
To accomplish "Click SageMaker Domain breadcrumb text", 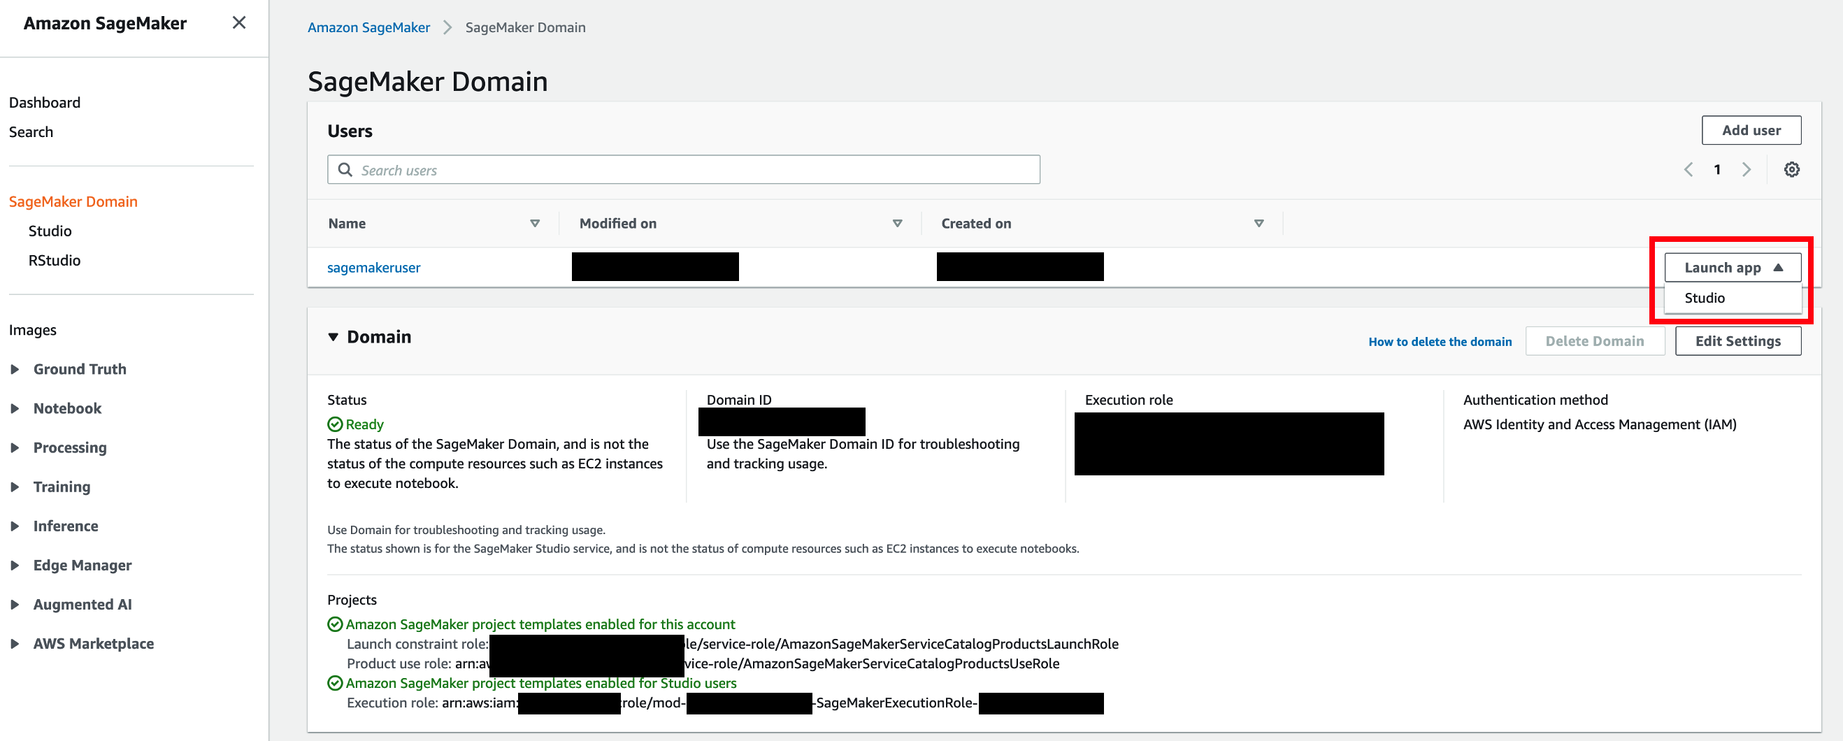I will [525, 27].
